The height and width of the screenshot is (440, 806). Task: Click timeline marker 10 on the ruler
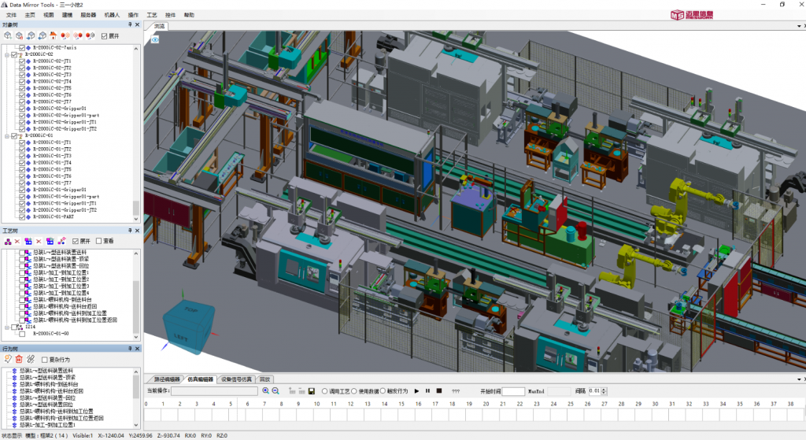(x=316, y=404)
